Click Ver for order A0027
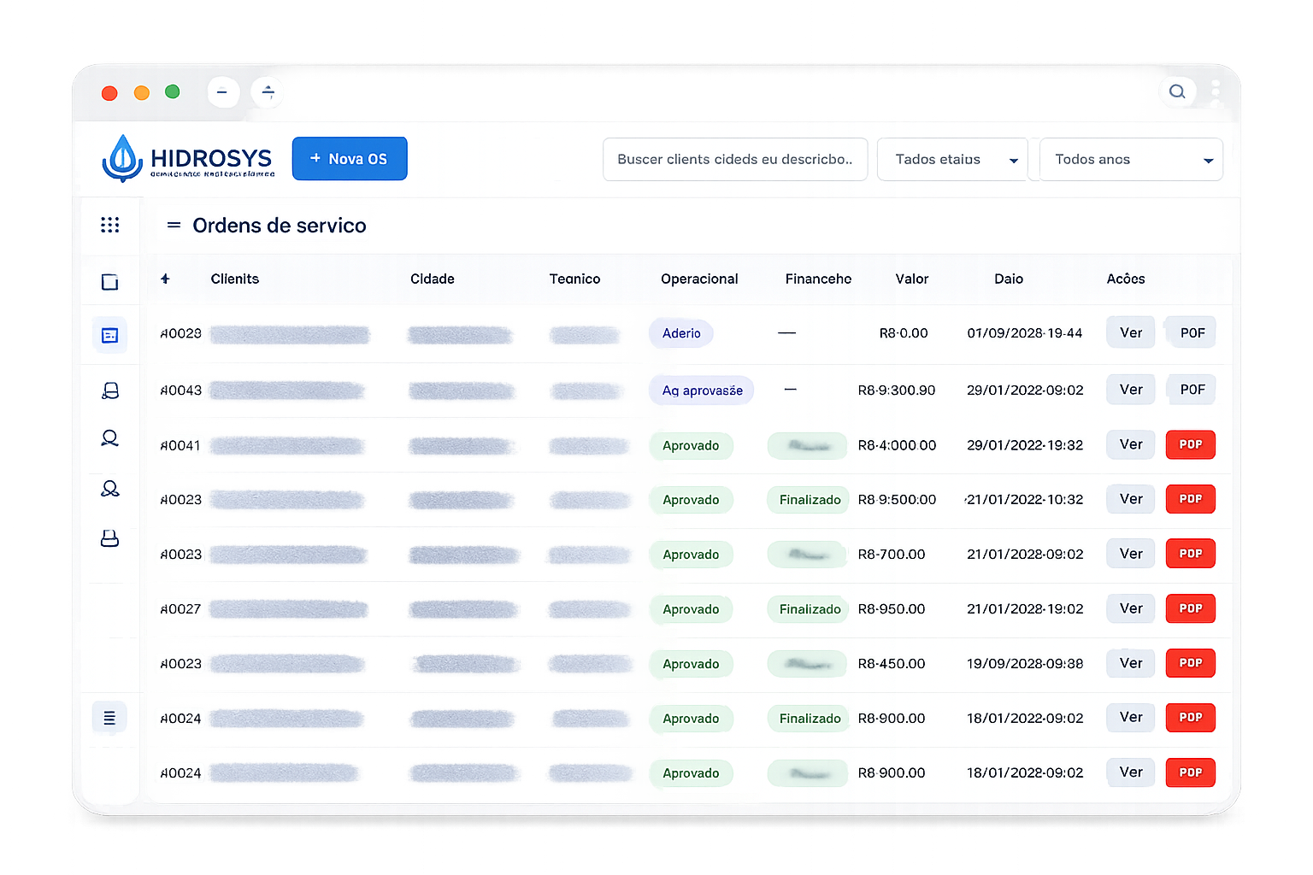Viewport: 1313px width, 875px height. [x=1130, y=608]
